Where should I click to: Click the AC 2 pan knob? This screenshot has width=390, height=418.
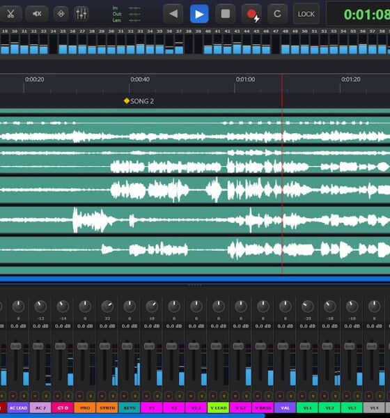pyautogui.click(x=40, y=307)
